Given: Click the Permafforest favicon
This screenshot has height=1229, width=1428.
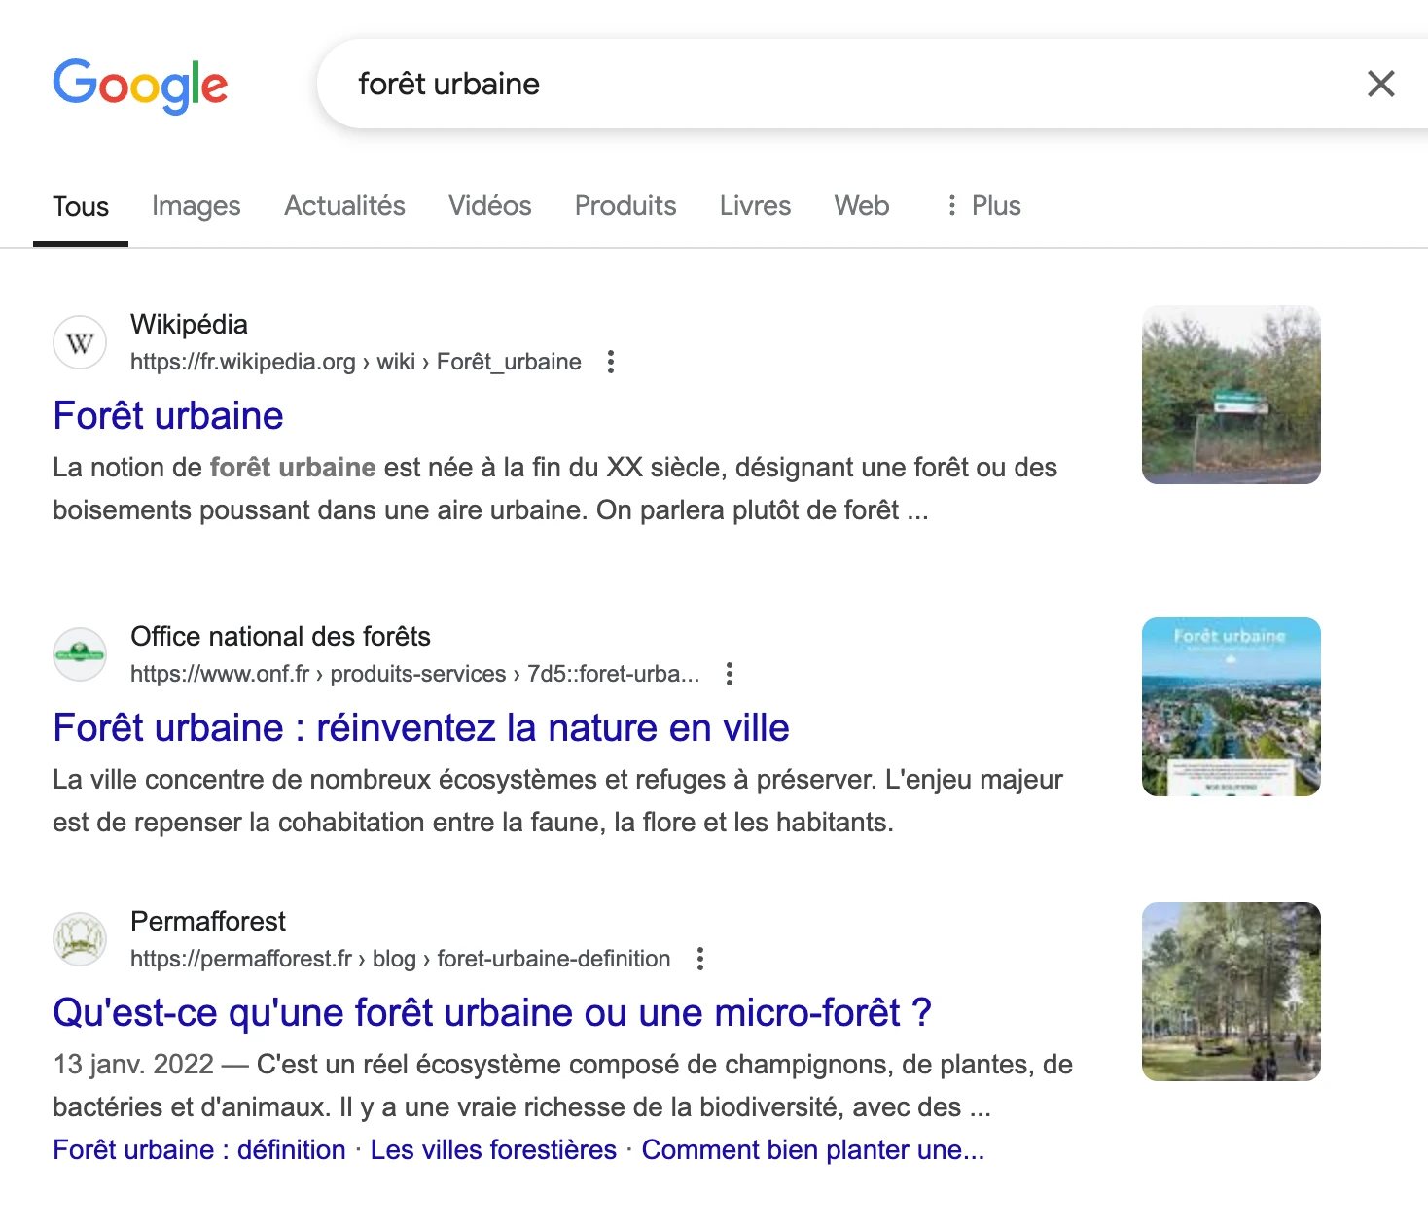Looking at the screenshot, I should click(x=80, y=939).
